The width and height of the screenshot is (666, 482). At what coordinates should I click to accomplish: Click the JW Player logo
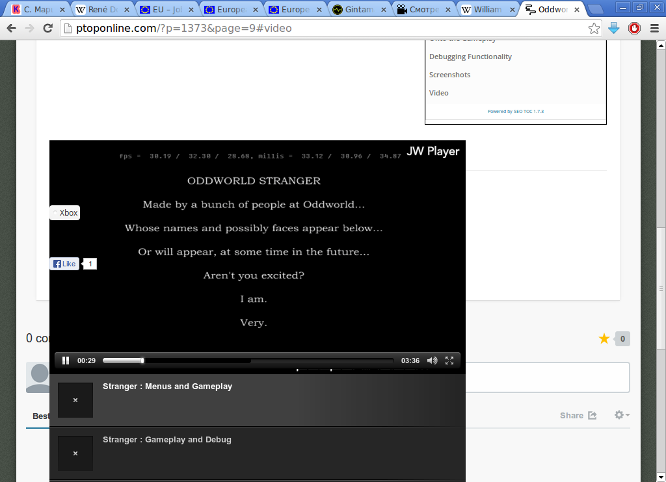tap(433, 151)
